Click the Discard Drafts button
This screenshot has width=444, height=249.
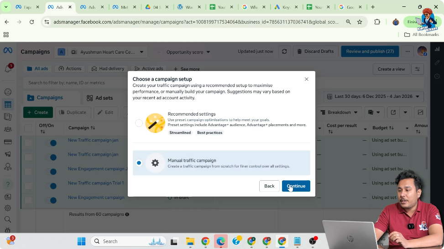point(315,51)
